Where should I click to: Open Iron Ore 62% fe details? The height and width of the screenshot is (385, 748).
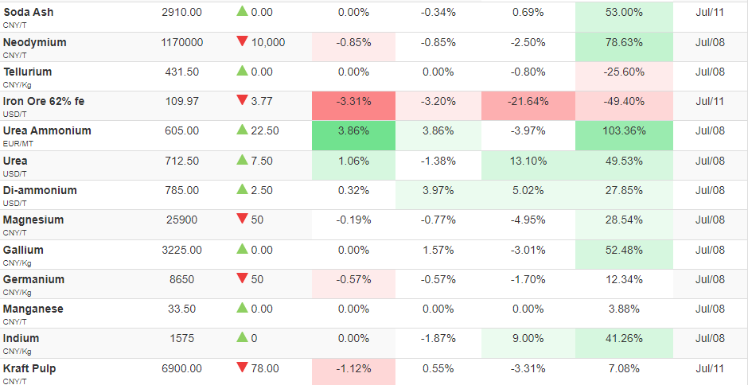pos(44,101)
